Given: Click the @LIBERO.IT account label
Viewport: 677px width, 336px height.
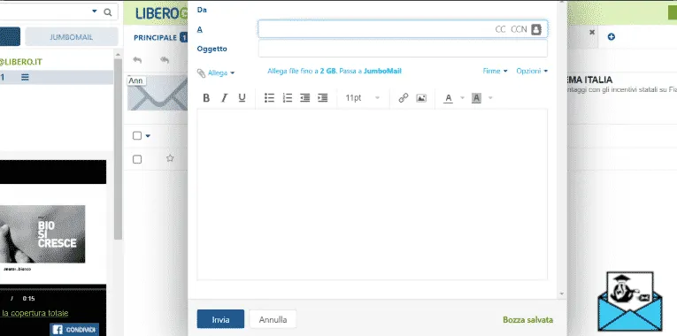Looking at the screenshot, I should coord(20,62).
